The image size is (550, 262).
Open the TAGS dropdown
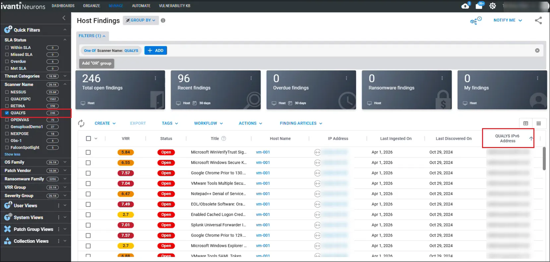pos(170,123)
